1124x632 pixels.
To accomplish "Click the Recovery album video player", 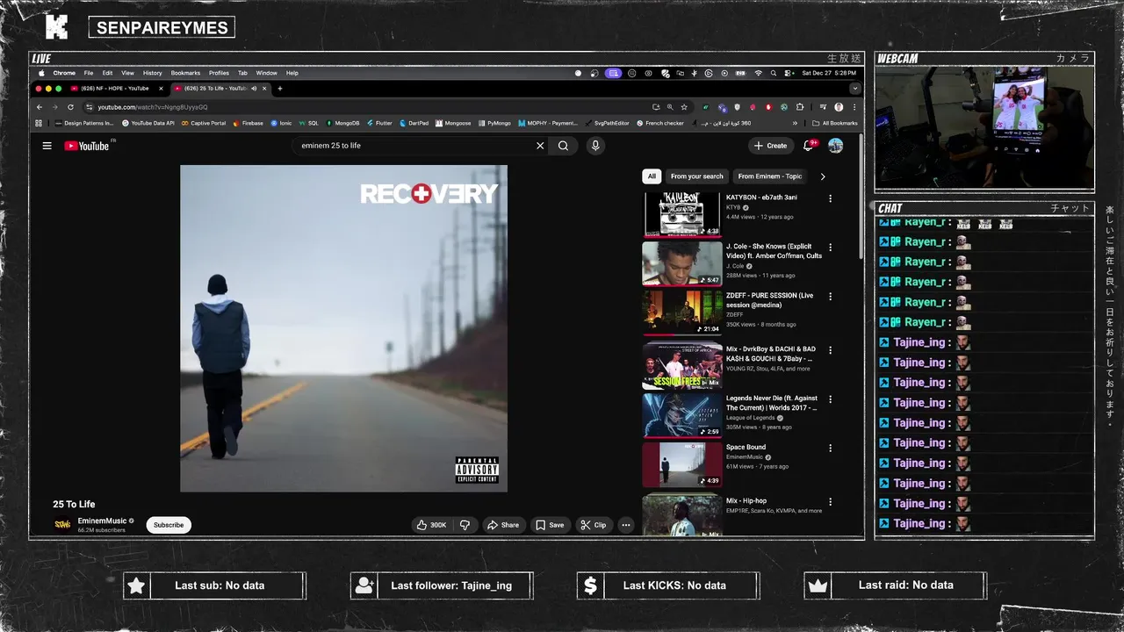I will tap(343, 328).
